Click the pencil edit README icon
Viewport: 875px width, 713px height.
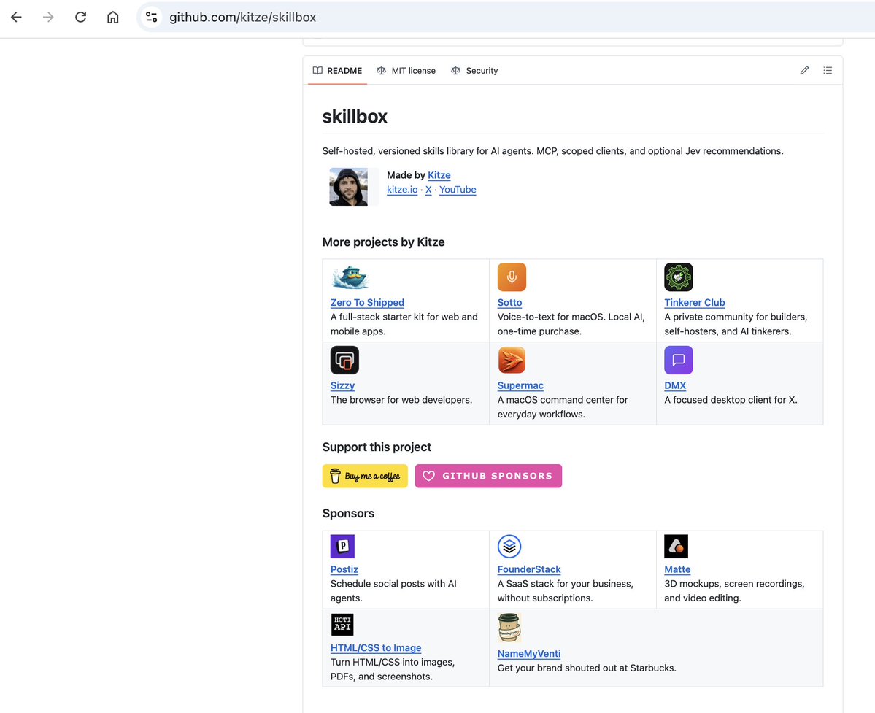tap(804, 70)
